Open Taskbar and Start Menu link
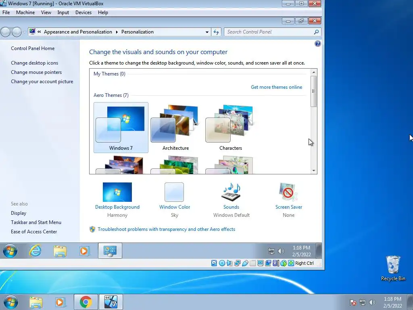Screen dimensions: 413x310 [36, 222]
